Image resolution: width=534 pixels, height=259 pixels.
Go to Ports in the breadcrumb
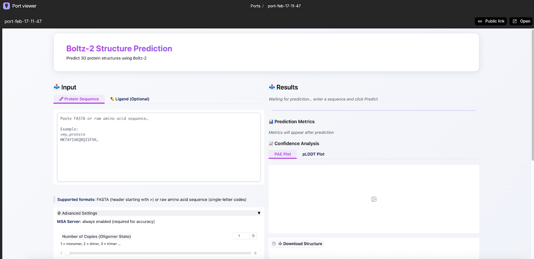pos(256,6)
